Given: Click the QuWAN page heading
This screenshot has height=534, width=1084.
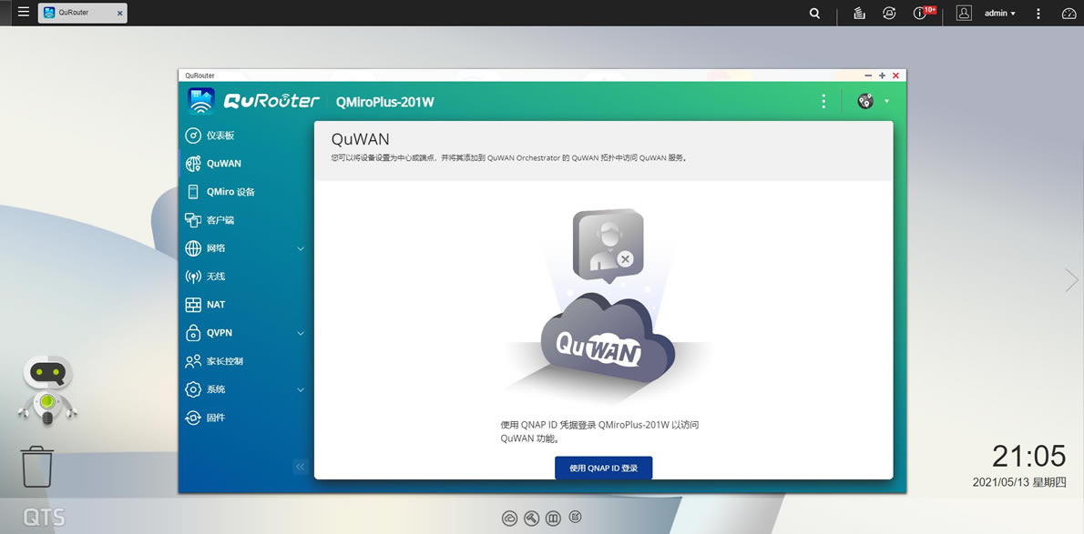Looking at the screenshot, I should (360, 139).
